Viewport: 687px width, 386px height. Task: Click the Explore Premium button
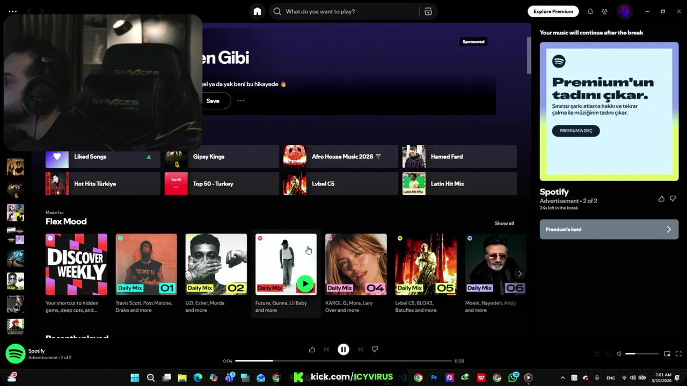click(553, 11)
